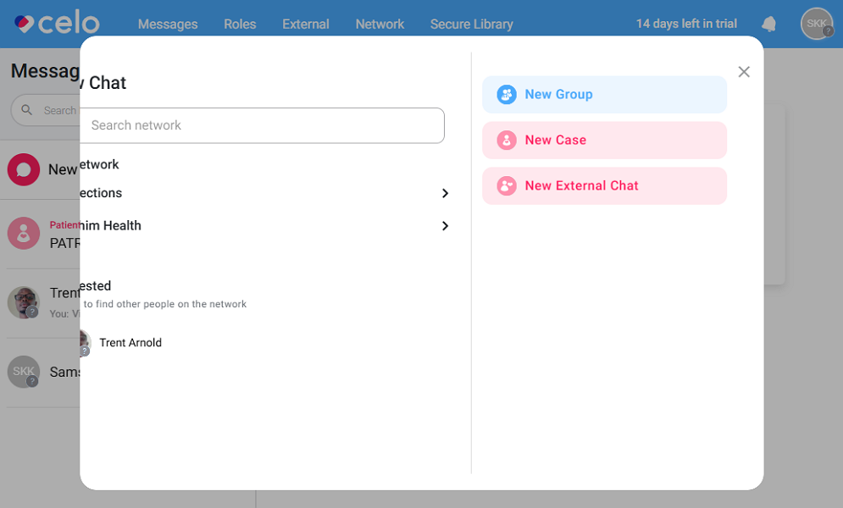
Task: Click the Celo logo in header
Action: 57,23
